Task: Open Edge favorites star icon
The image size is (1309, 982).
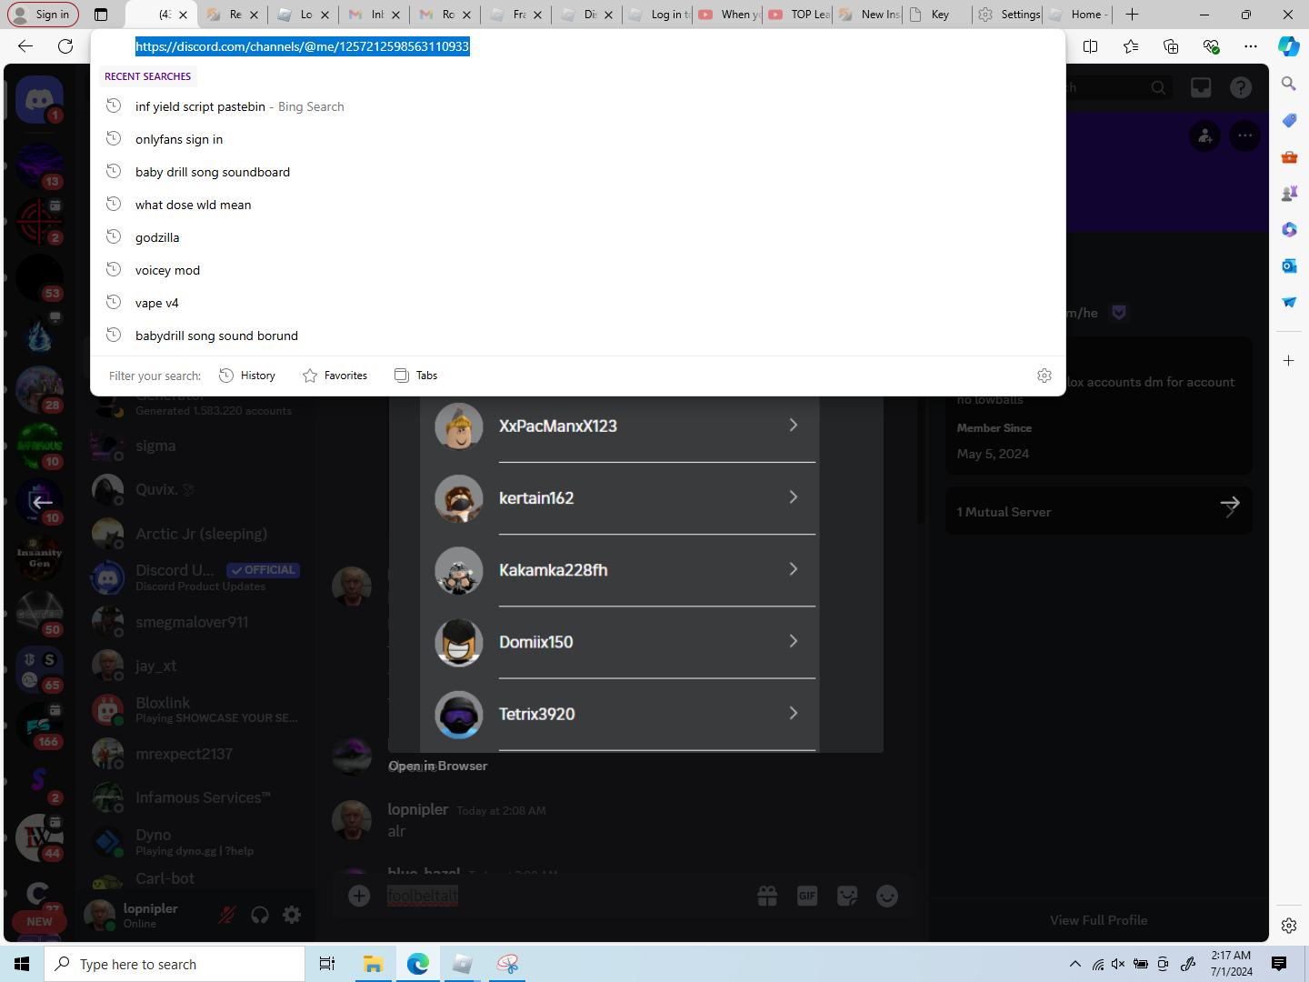Action: [1131, 46]
